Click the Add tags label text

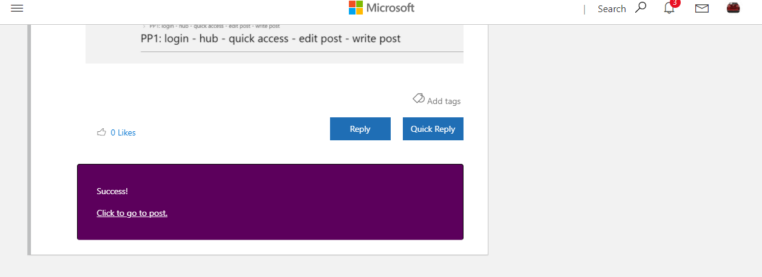(443, 101)
